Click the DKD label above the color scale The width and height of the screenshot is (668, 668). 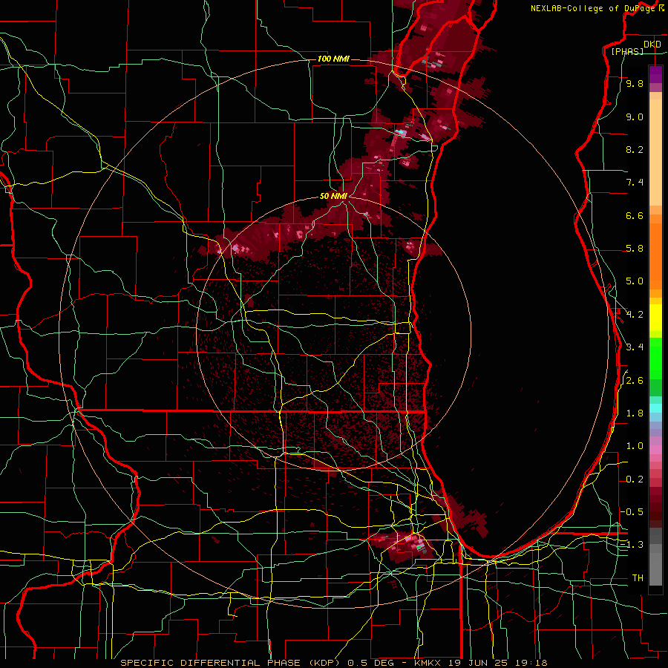pyautogui.click(x=652, y=45)
